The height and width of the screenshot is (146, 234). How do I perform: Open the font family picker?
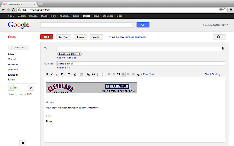click(x=63, y=74)
